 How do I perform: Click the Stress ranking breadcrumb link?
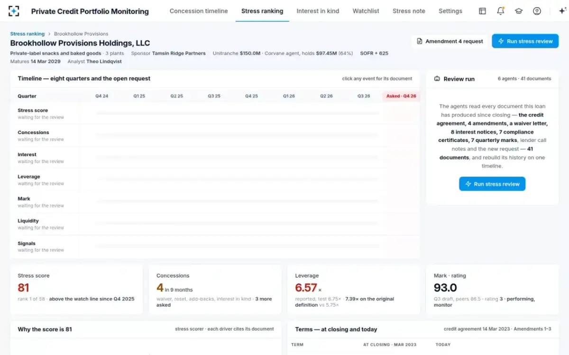[x=28, y=34]
